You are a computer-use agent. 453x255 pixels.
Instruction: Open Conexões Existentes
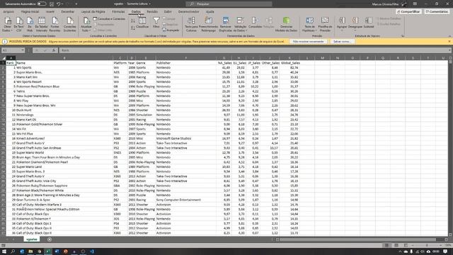point(70,25)
